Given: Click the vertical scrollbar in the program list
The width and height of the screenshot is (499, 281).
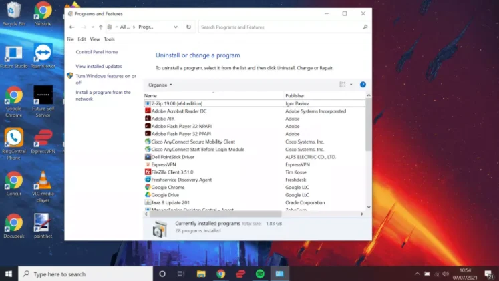Looking at the screenshot, I should (369, 125).
